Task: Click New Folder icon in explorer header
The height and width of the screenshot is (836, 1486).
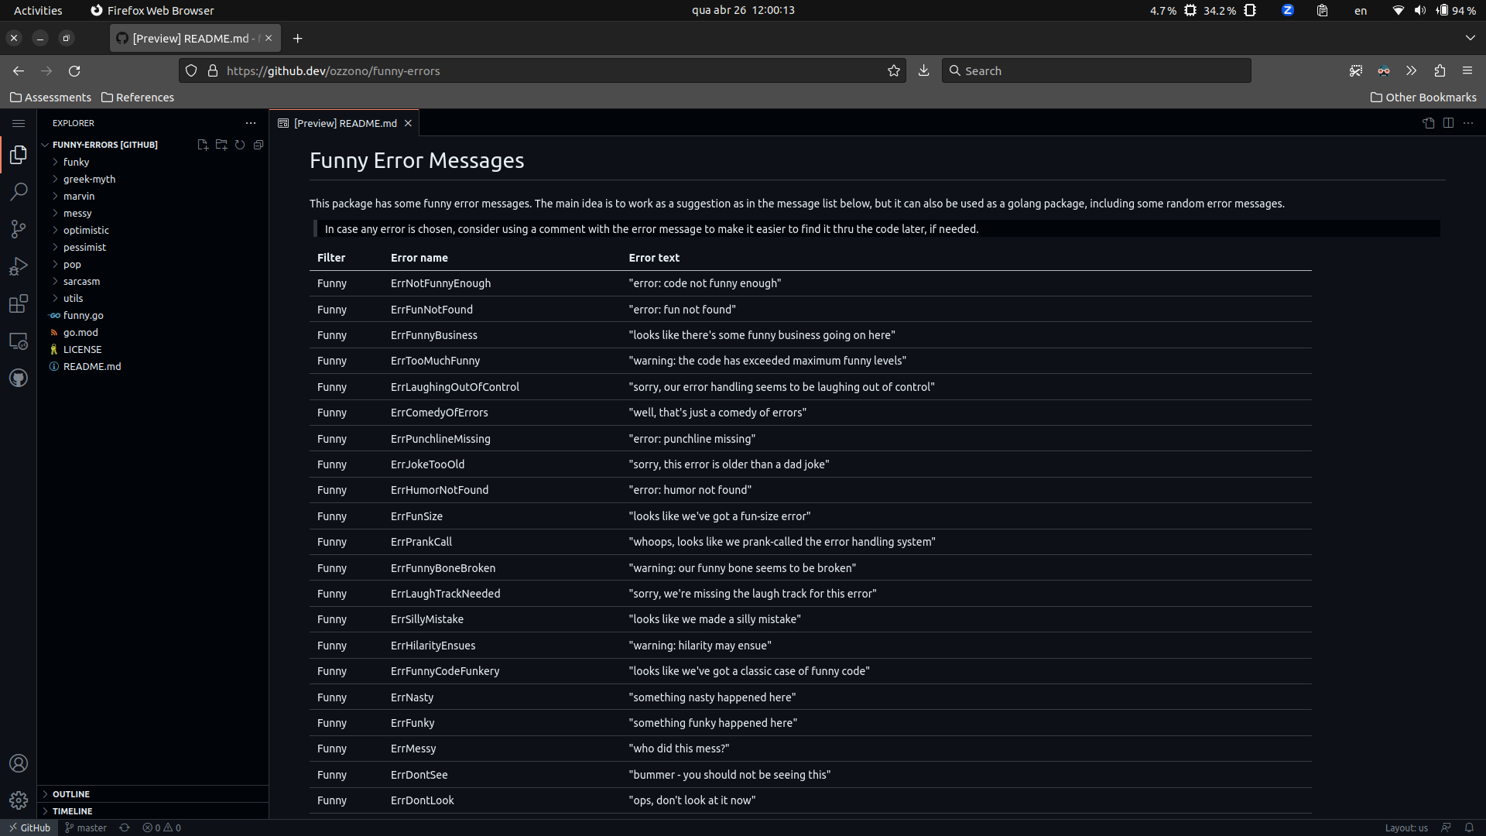Action: click(221, 145)
